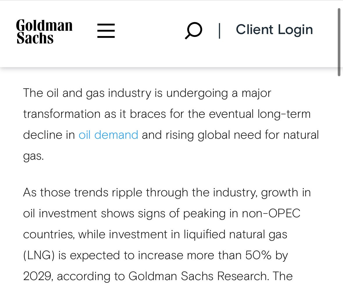Click the word "gas." ending first paragraph
Screen dimensions: 343x290
coord(33,156)
